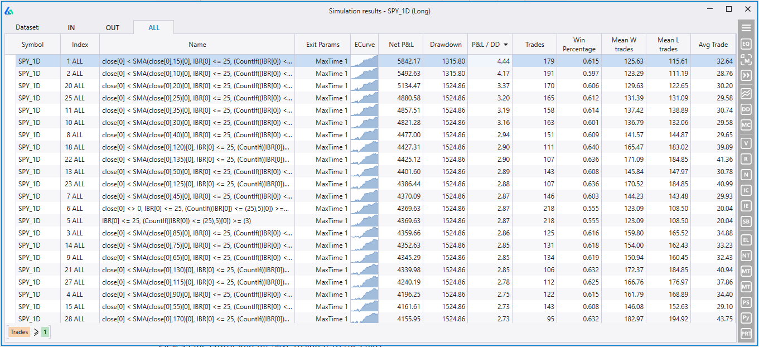The image size is (759, 347).
Task: Click the green filter value 1
Action: point(45,331)
